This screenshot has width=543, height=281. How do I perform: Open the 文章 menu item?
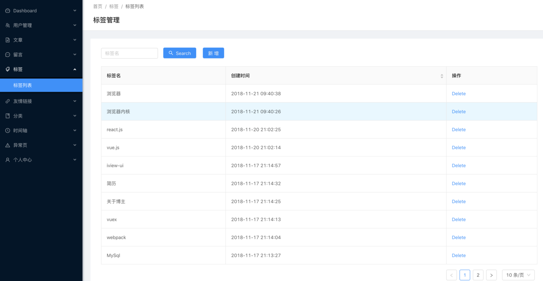coord(41,40)
